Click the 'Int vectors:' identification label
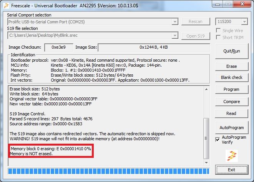 (22, 80)
